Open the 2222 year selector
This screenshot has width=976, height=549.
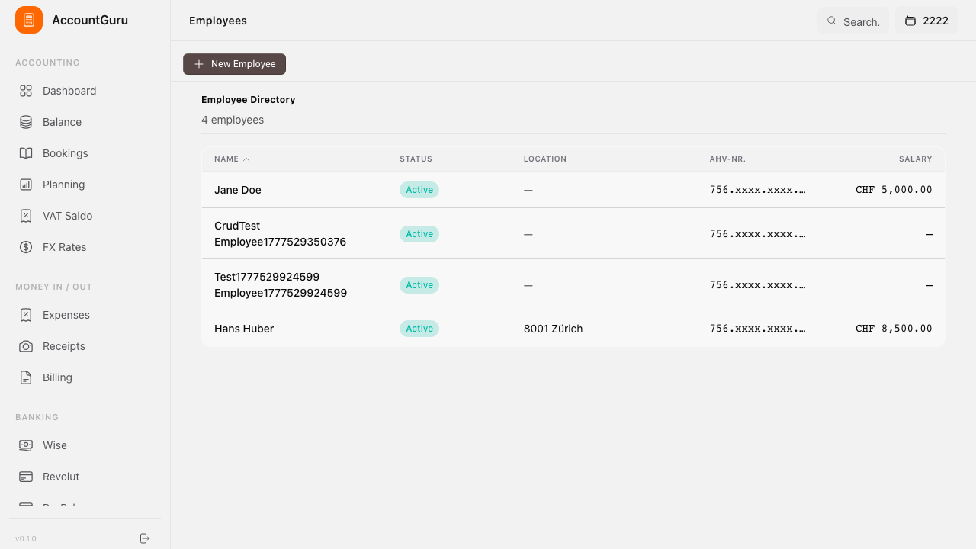pyautogui.click(x=926, y=21)
